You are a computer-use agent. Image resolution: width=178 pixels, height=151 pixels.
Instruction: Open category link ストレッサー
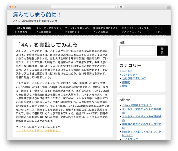[x=130, y=75]
